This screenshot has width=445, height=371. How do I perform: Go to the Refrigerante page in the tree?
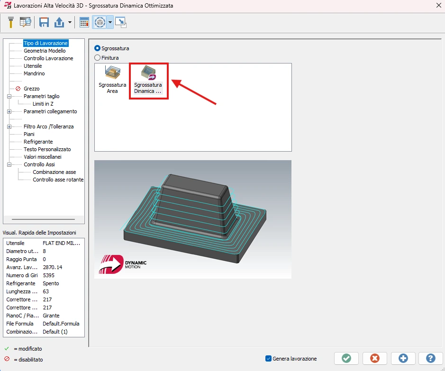coord(38,142)
